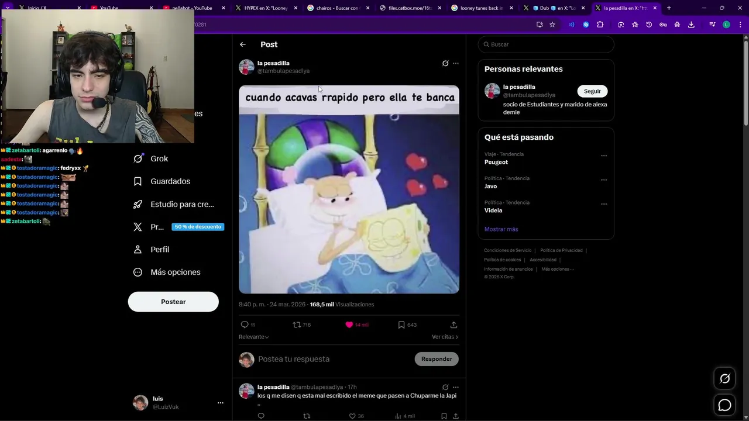749x421 pixels.
Task: Toggle the bookmark with 643 saves
Action: coord(401,325)
